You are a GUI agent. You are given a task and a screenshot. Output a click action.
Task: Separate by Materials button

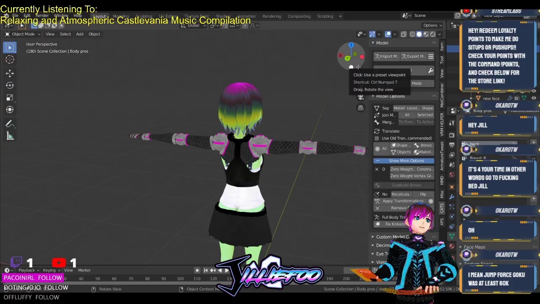[x=399, y=108]
